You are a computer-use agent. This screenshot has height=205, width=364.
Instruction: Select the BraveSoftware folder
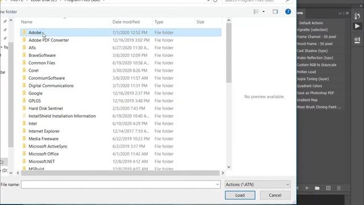[x=42, y=55]
